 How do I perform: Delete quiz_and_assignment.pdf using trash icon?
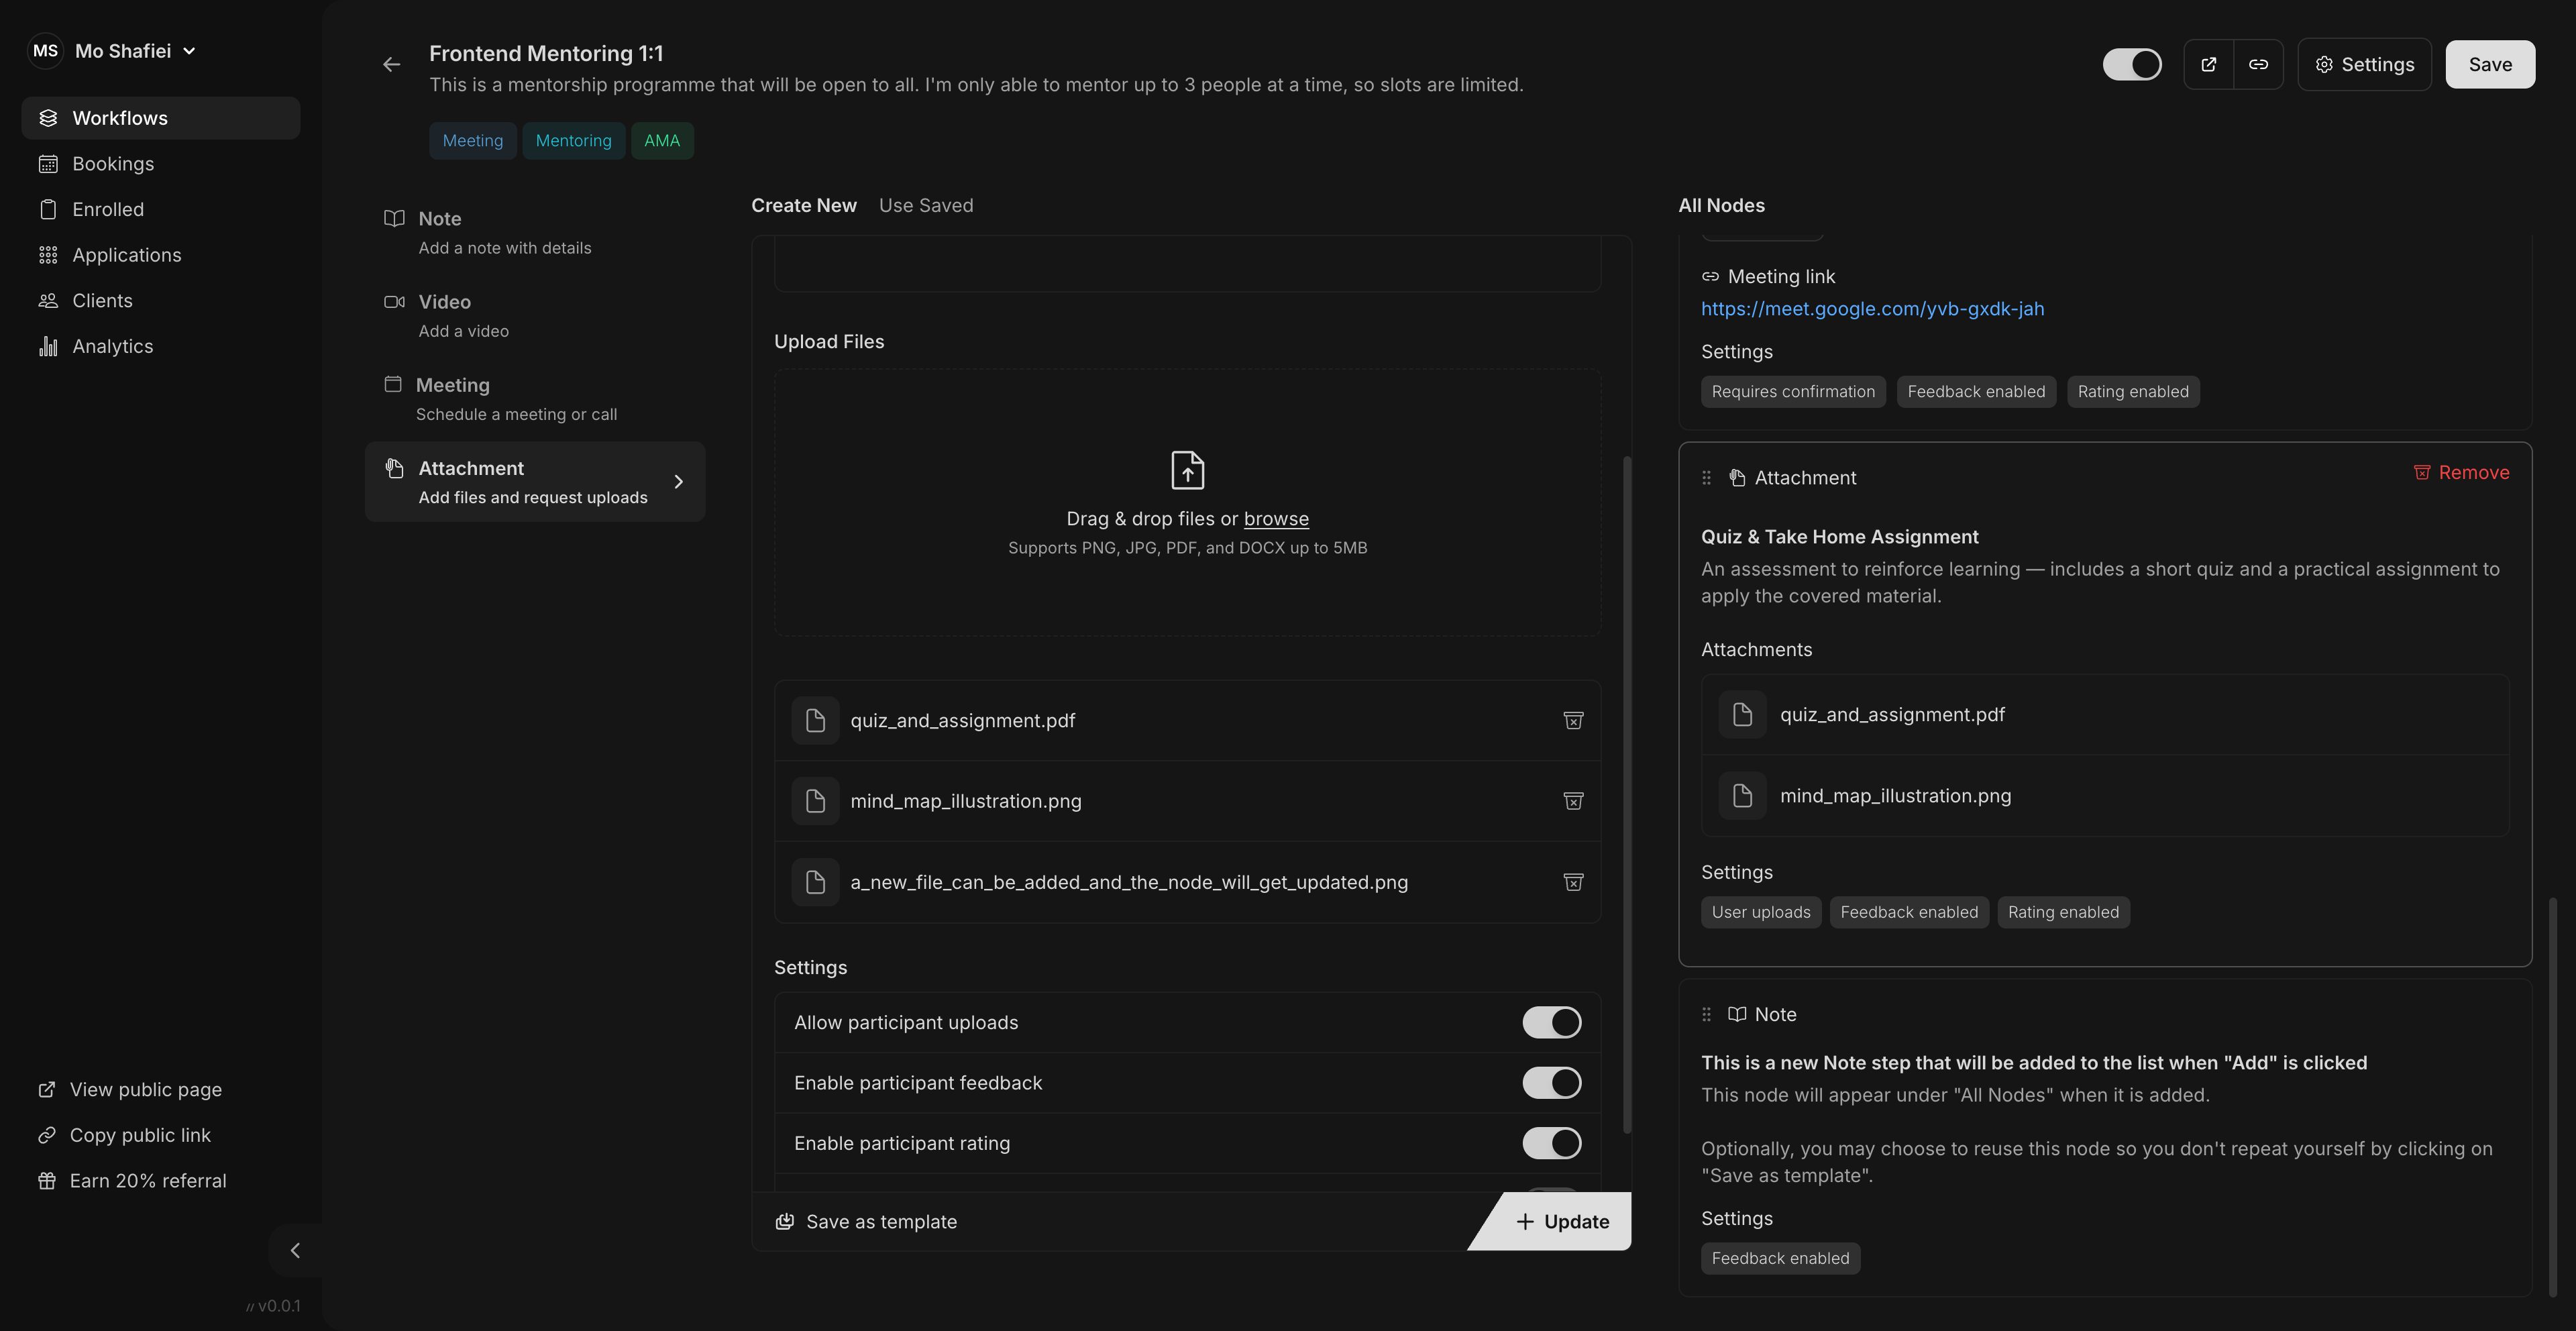pyautogui.click(x=1572, y=721)
